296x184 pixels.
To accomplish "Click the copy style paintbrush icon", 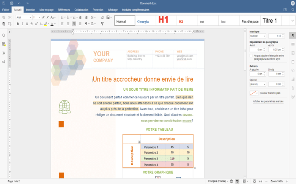I will (x=102, y=24).
